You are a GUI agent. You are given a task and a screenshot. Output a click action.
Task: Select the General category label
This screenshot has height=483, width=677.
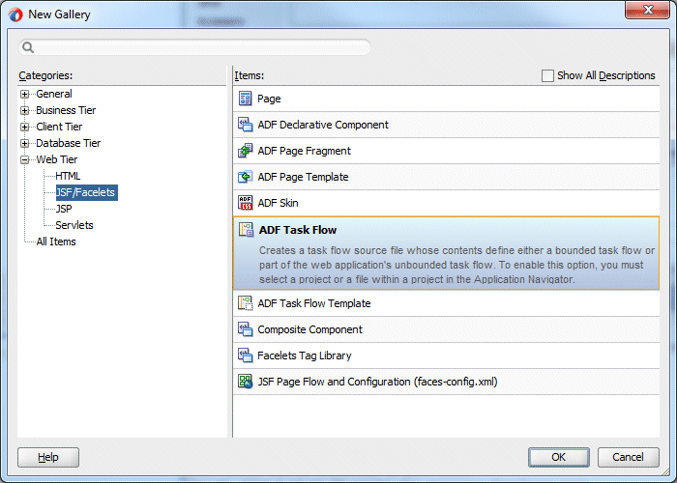coord(54,94)
